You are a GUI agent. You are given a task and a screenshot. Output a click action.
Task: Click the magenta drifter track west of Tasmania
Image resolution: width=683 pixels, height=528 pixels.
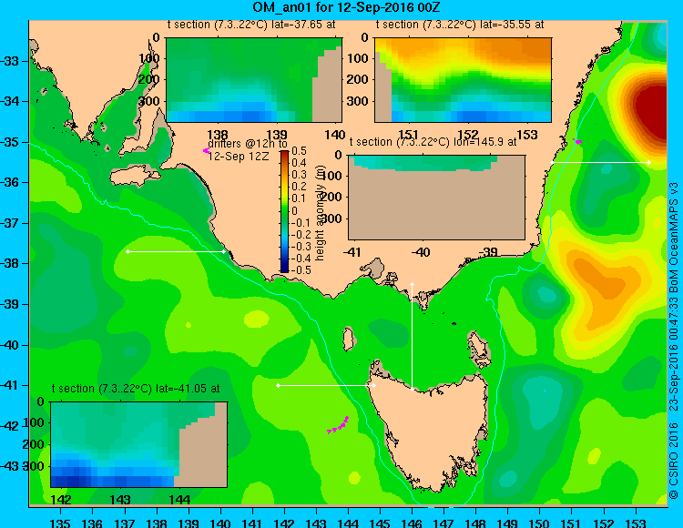click(339, 425)
